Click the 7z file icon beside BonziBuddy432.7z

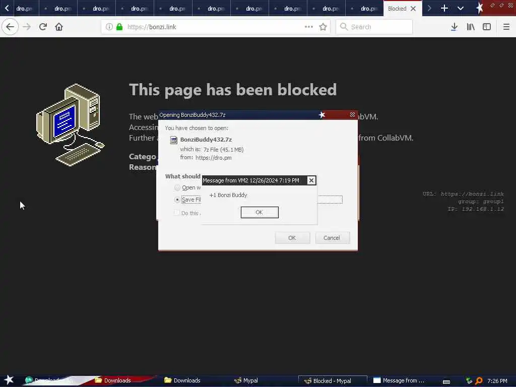173,140
